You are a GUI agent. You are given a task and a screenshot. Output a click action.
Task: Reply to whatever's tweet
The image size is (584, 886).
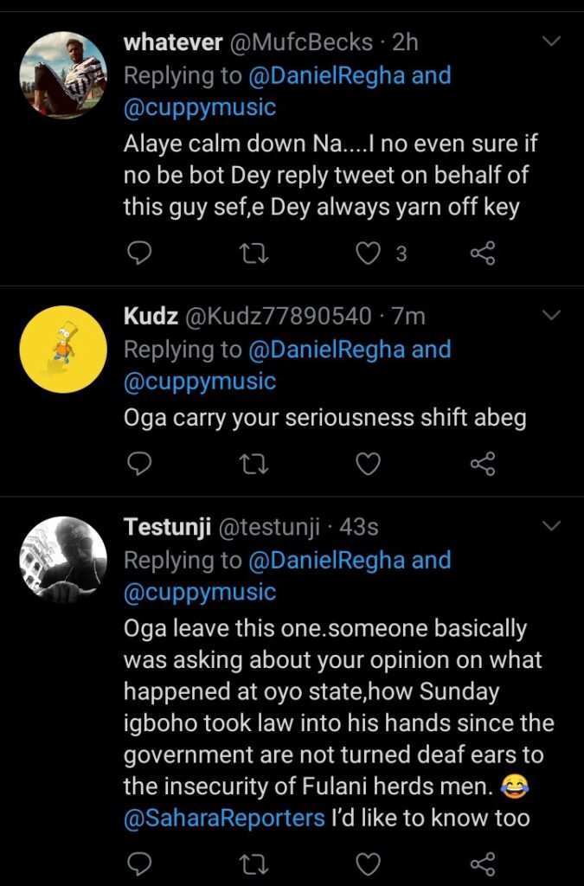tap(139, 254)
